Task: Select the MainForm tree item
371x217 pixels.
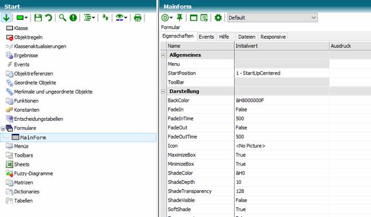Action: click(33, 137)
